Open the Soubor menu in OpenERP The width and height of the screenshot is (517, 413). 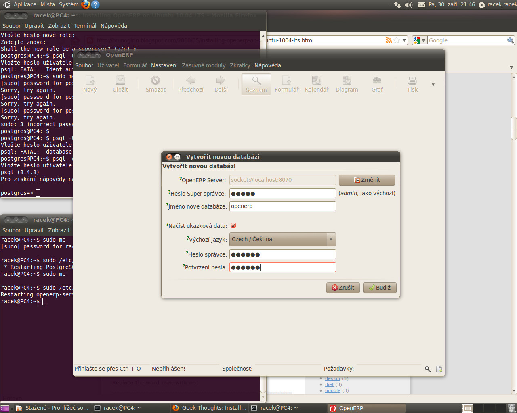(84, 65)
